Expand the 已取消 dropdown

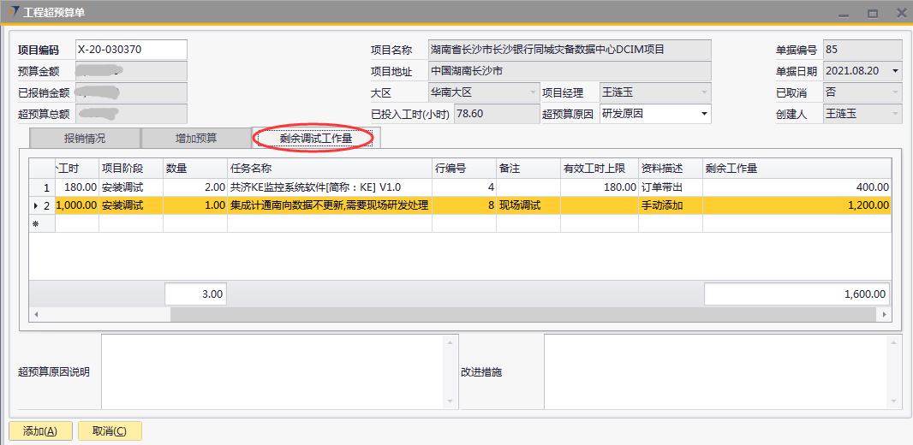[895, 92]
